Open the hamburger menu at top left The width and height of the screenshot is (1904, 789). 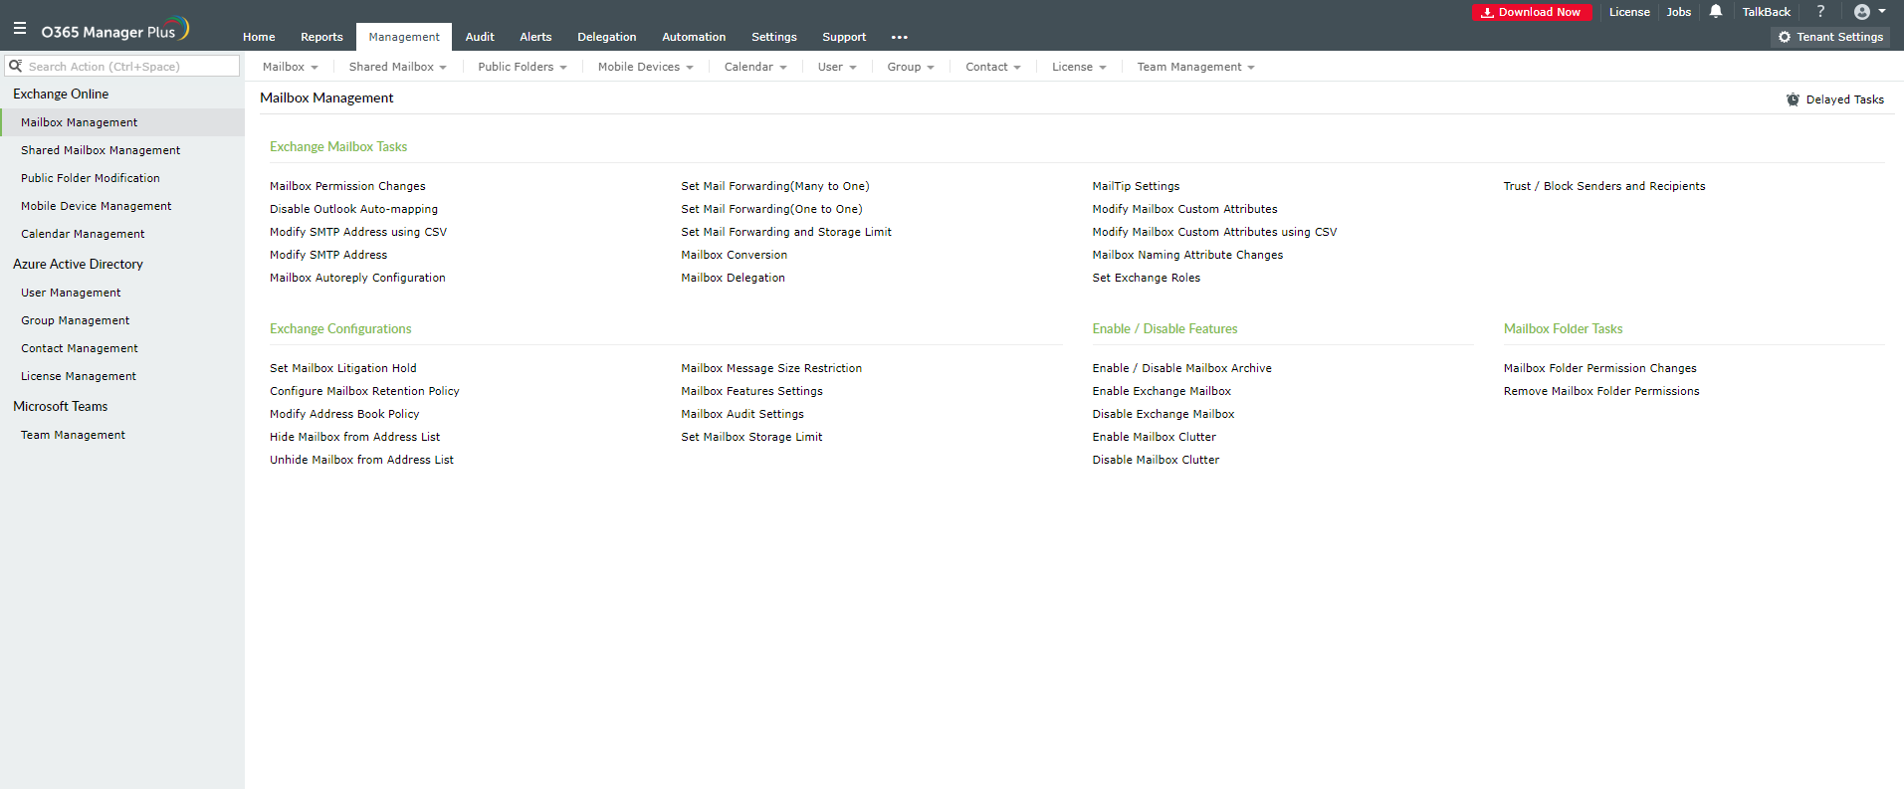[19, 30]
